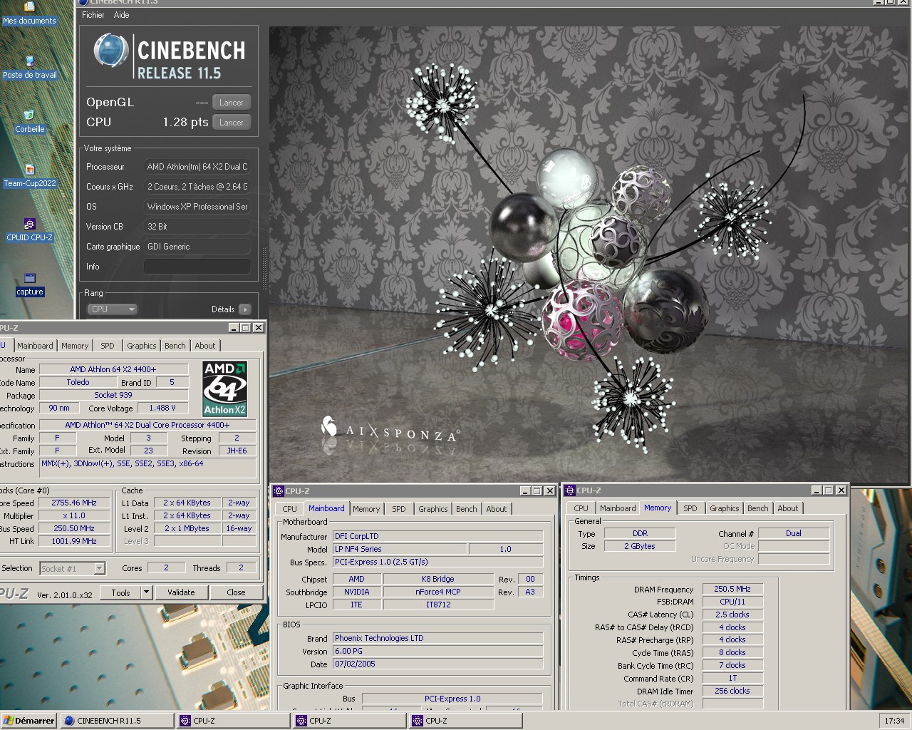Open Memory tab in Mainboard window
The width and height of the screenshot is (912, 730).
[x=366, y=509]
